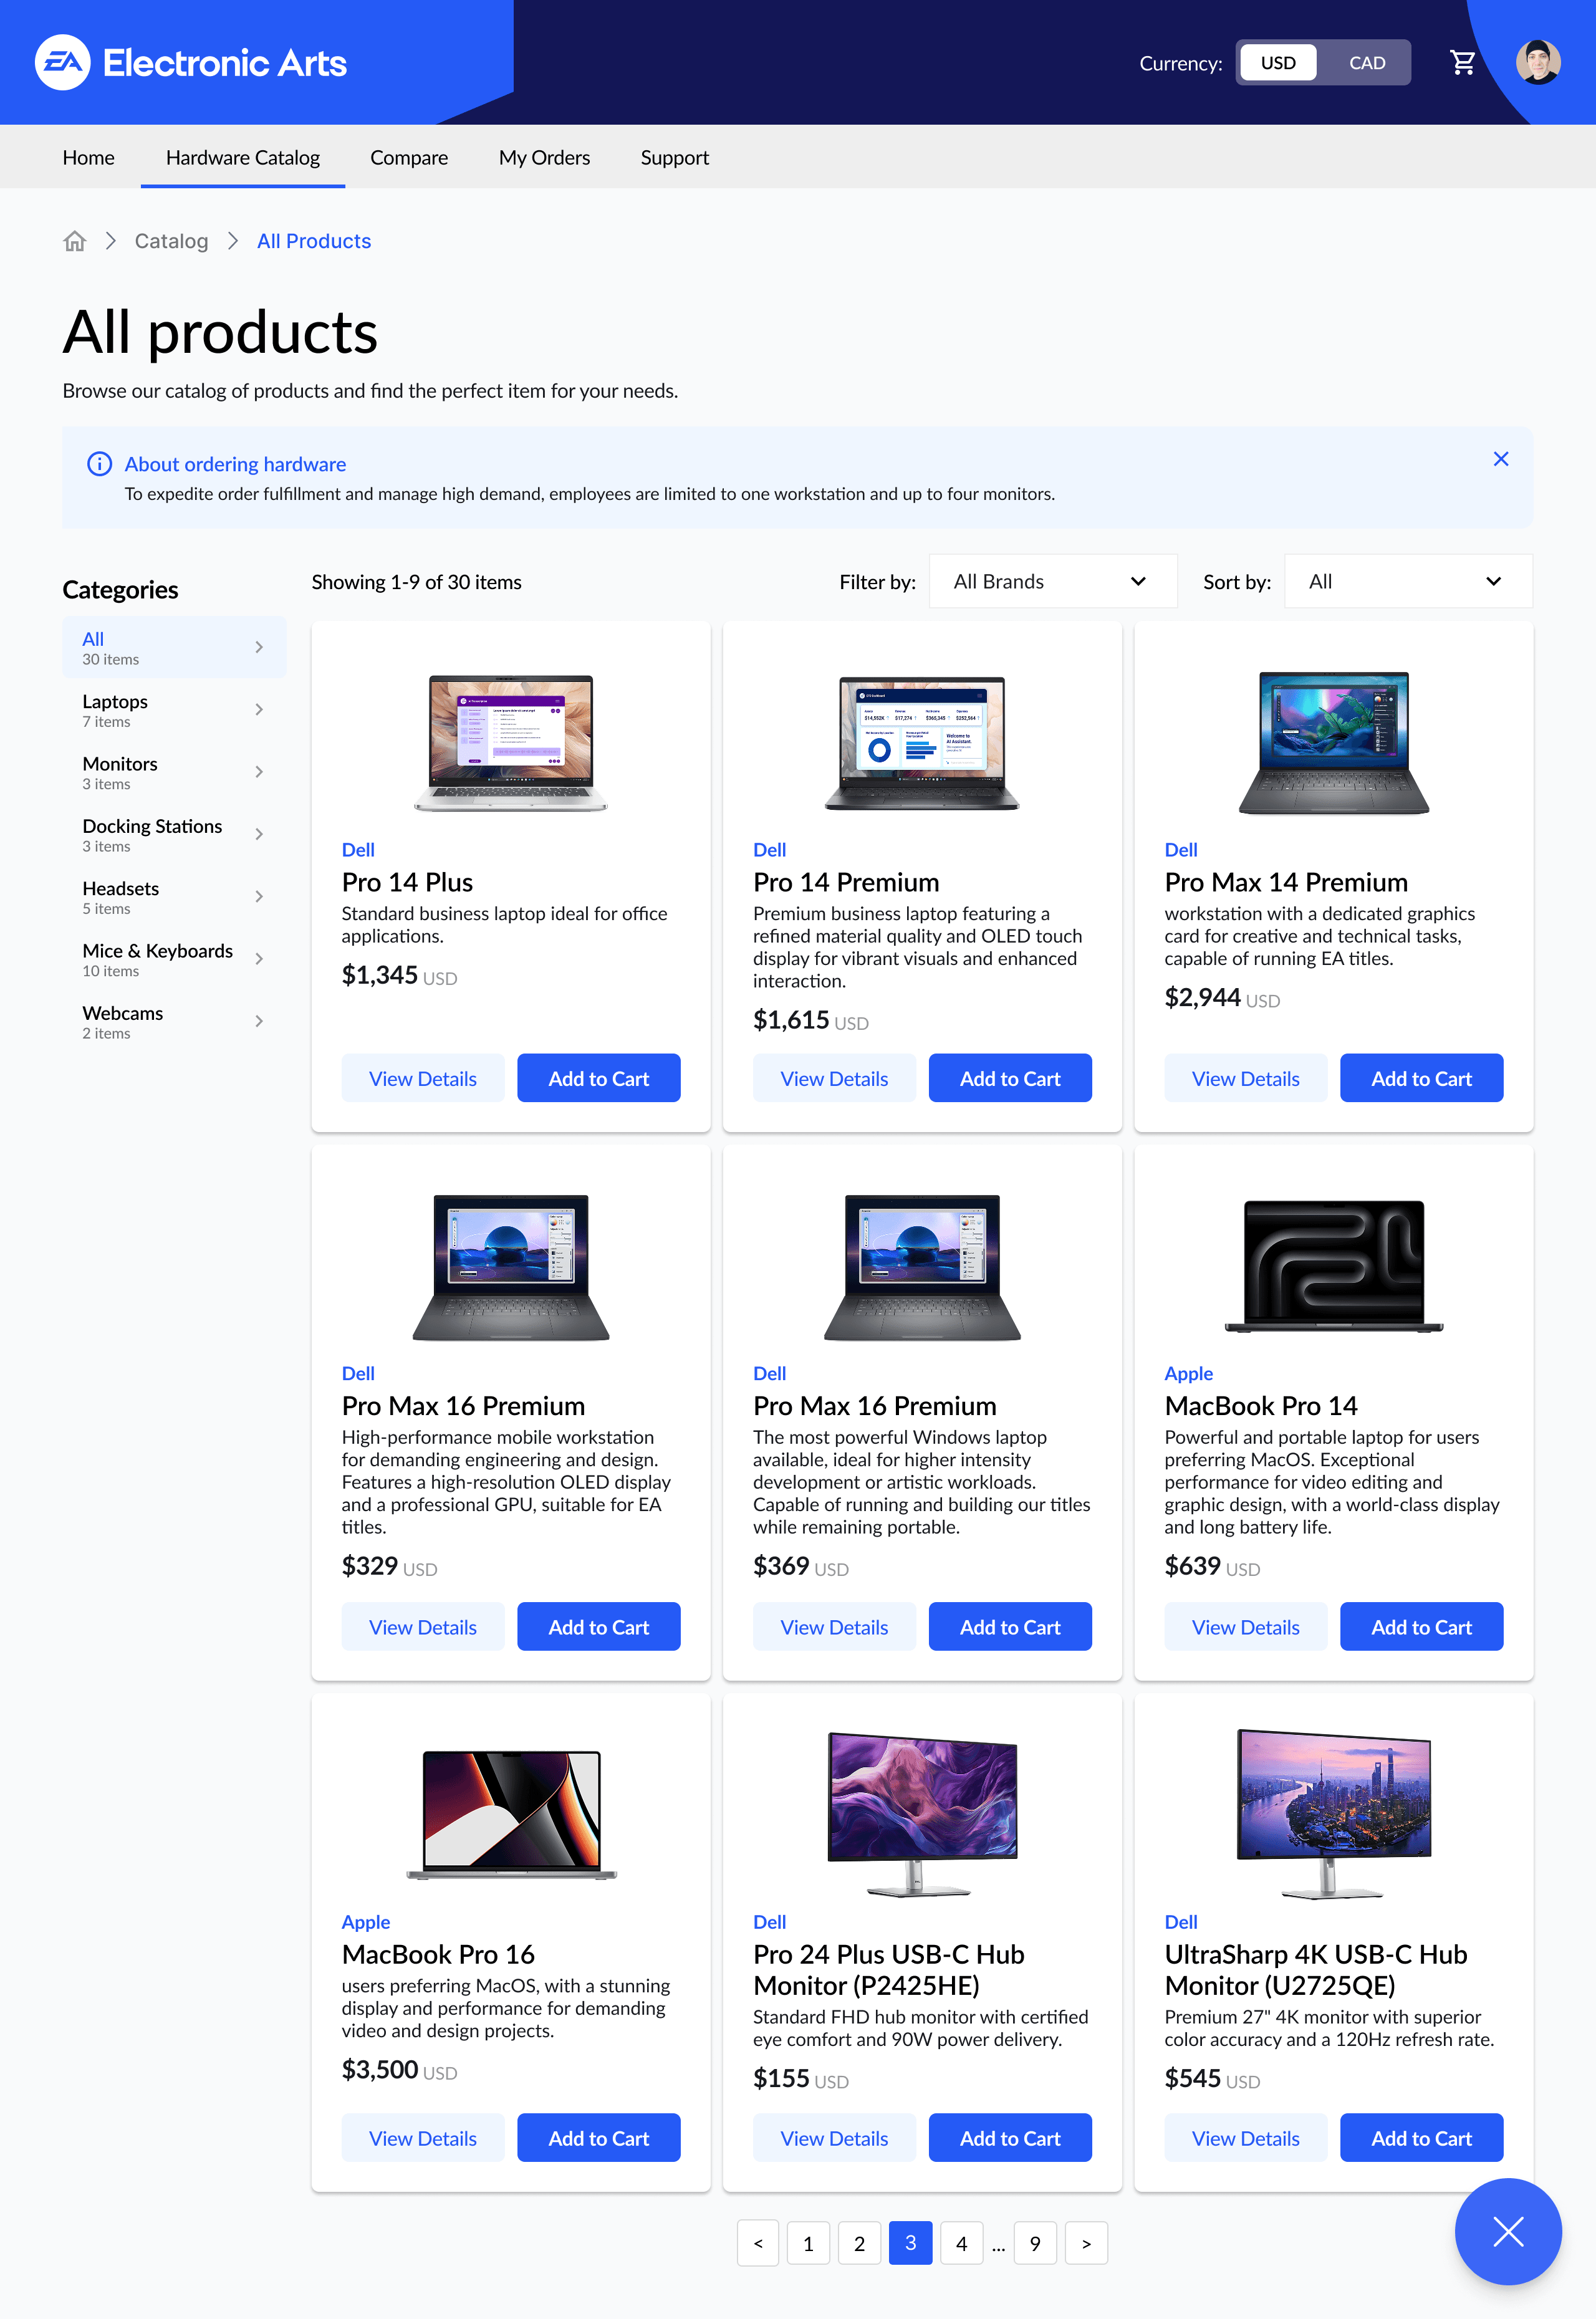Open the shopping cart icon
The image size is (1596, 2319).
pyautogui.click(x=1463, y=63)
